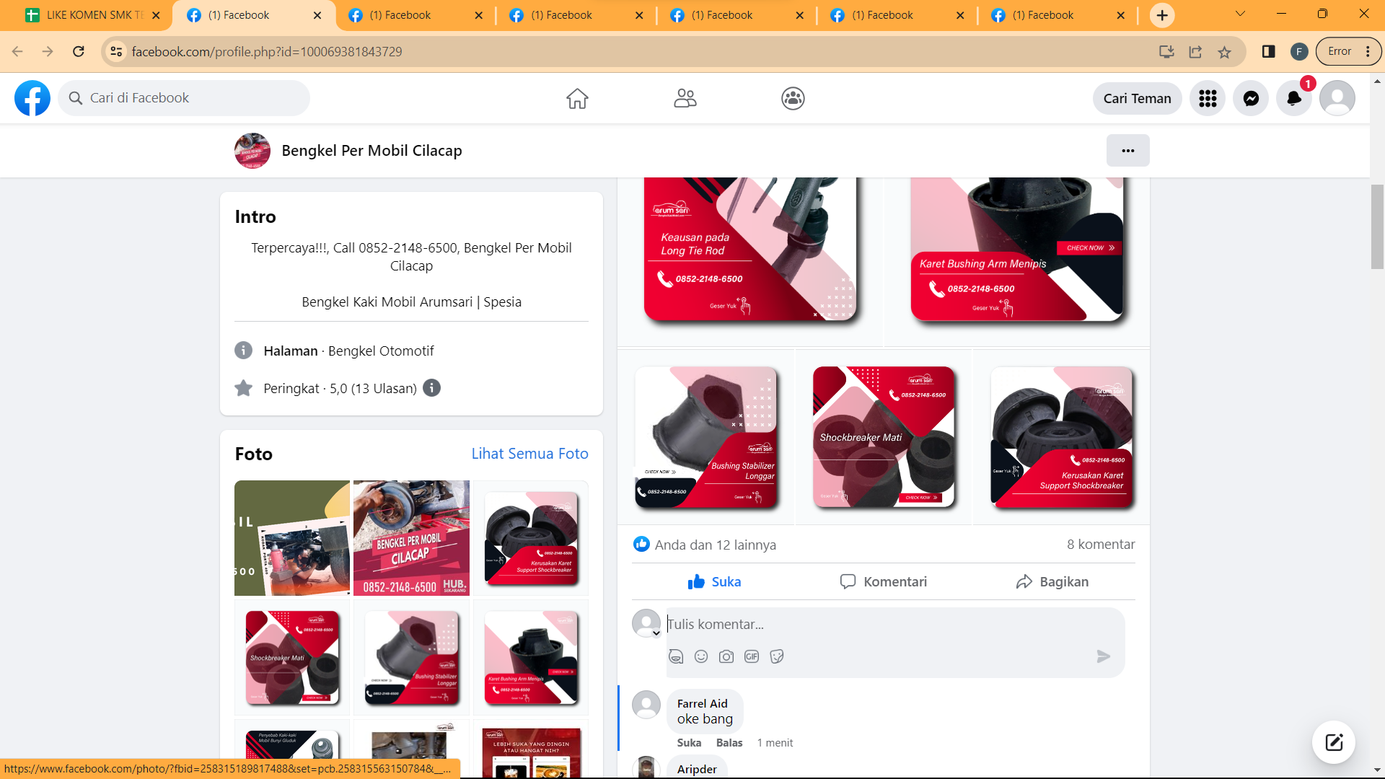Bookmark this page with star icon
Viewport: 1385px width, 779px height.
click(1224, 52)
